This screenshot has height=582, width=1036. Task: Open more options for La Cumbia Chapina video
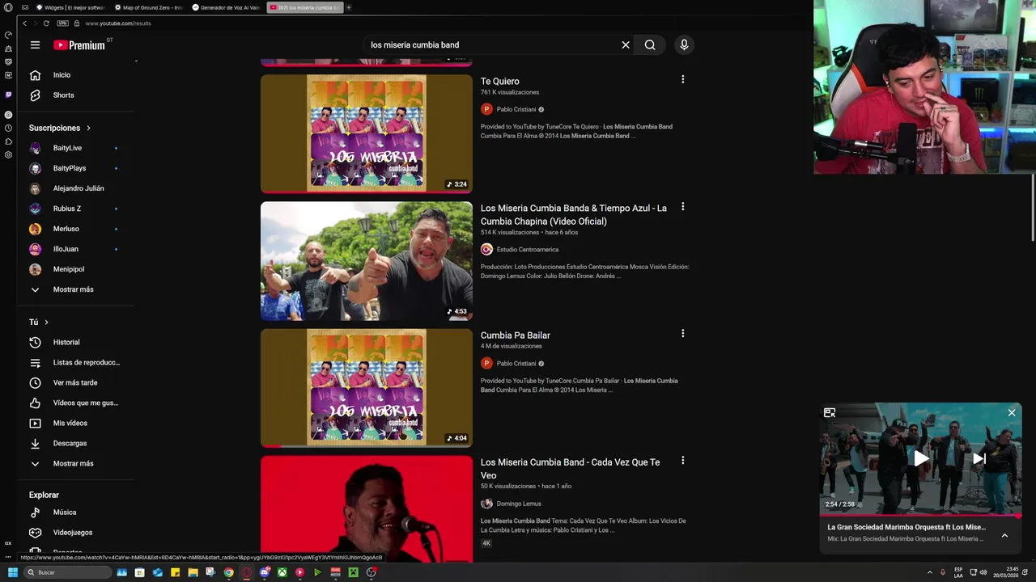[x=682, y=207]
